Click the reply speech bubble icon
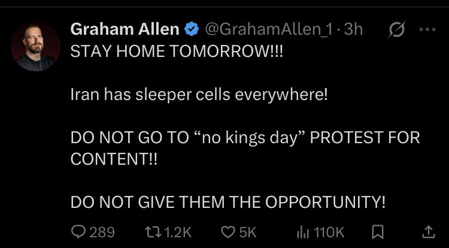The width and height of the screenshot is (449, 248). (x=78, y=232)
